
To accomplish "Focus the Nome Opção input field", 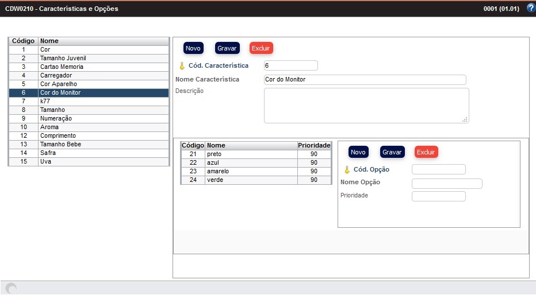I will point(447,184).
